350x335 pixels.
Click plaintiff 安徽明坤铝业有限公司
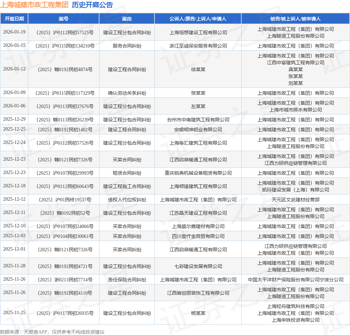click(198, 130)
